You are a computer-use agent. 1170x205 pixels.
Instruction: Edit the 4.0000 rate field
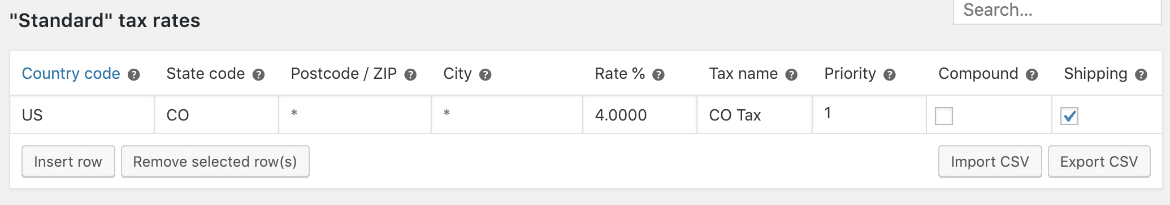pyautogui.click(x=639, y=115)
